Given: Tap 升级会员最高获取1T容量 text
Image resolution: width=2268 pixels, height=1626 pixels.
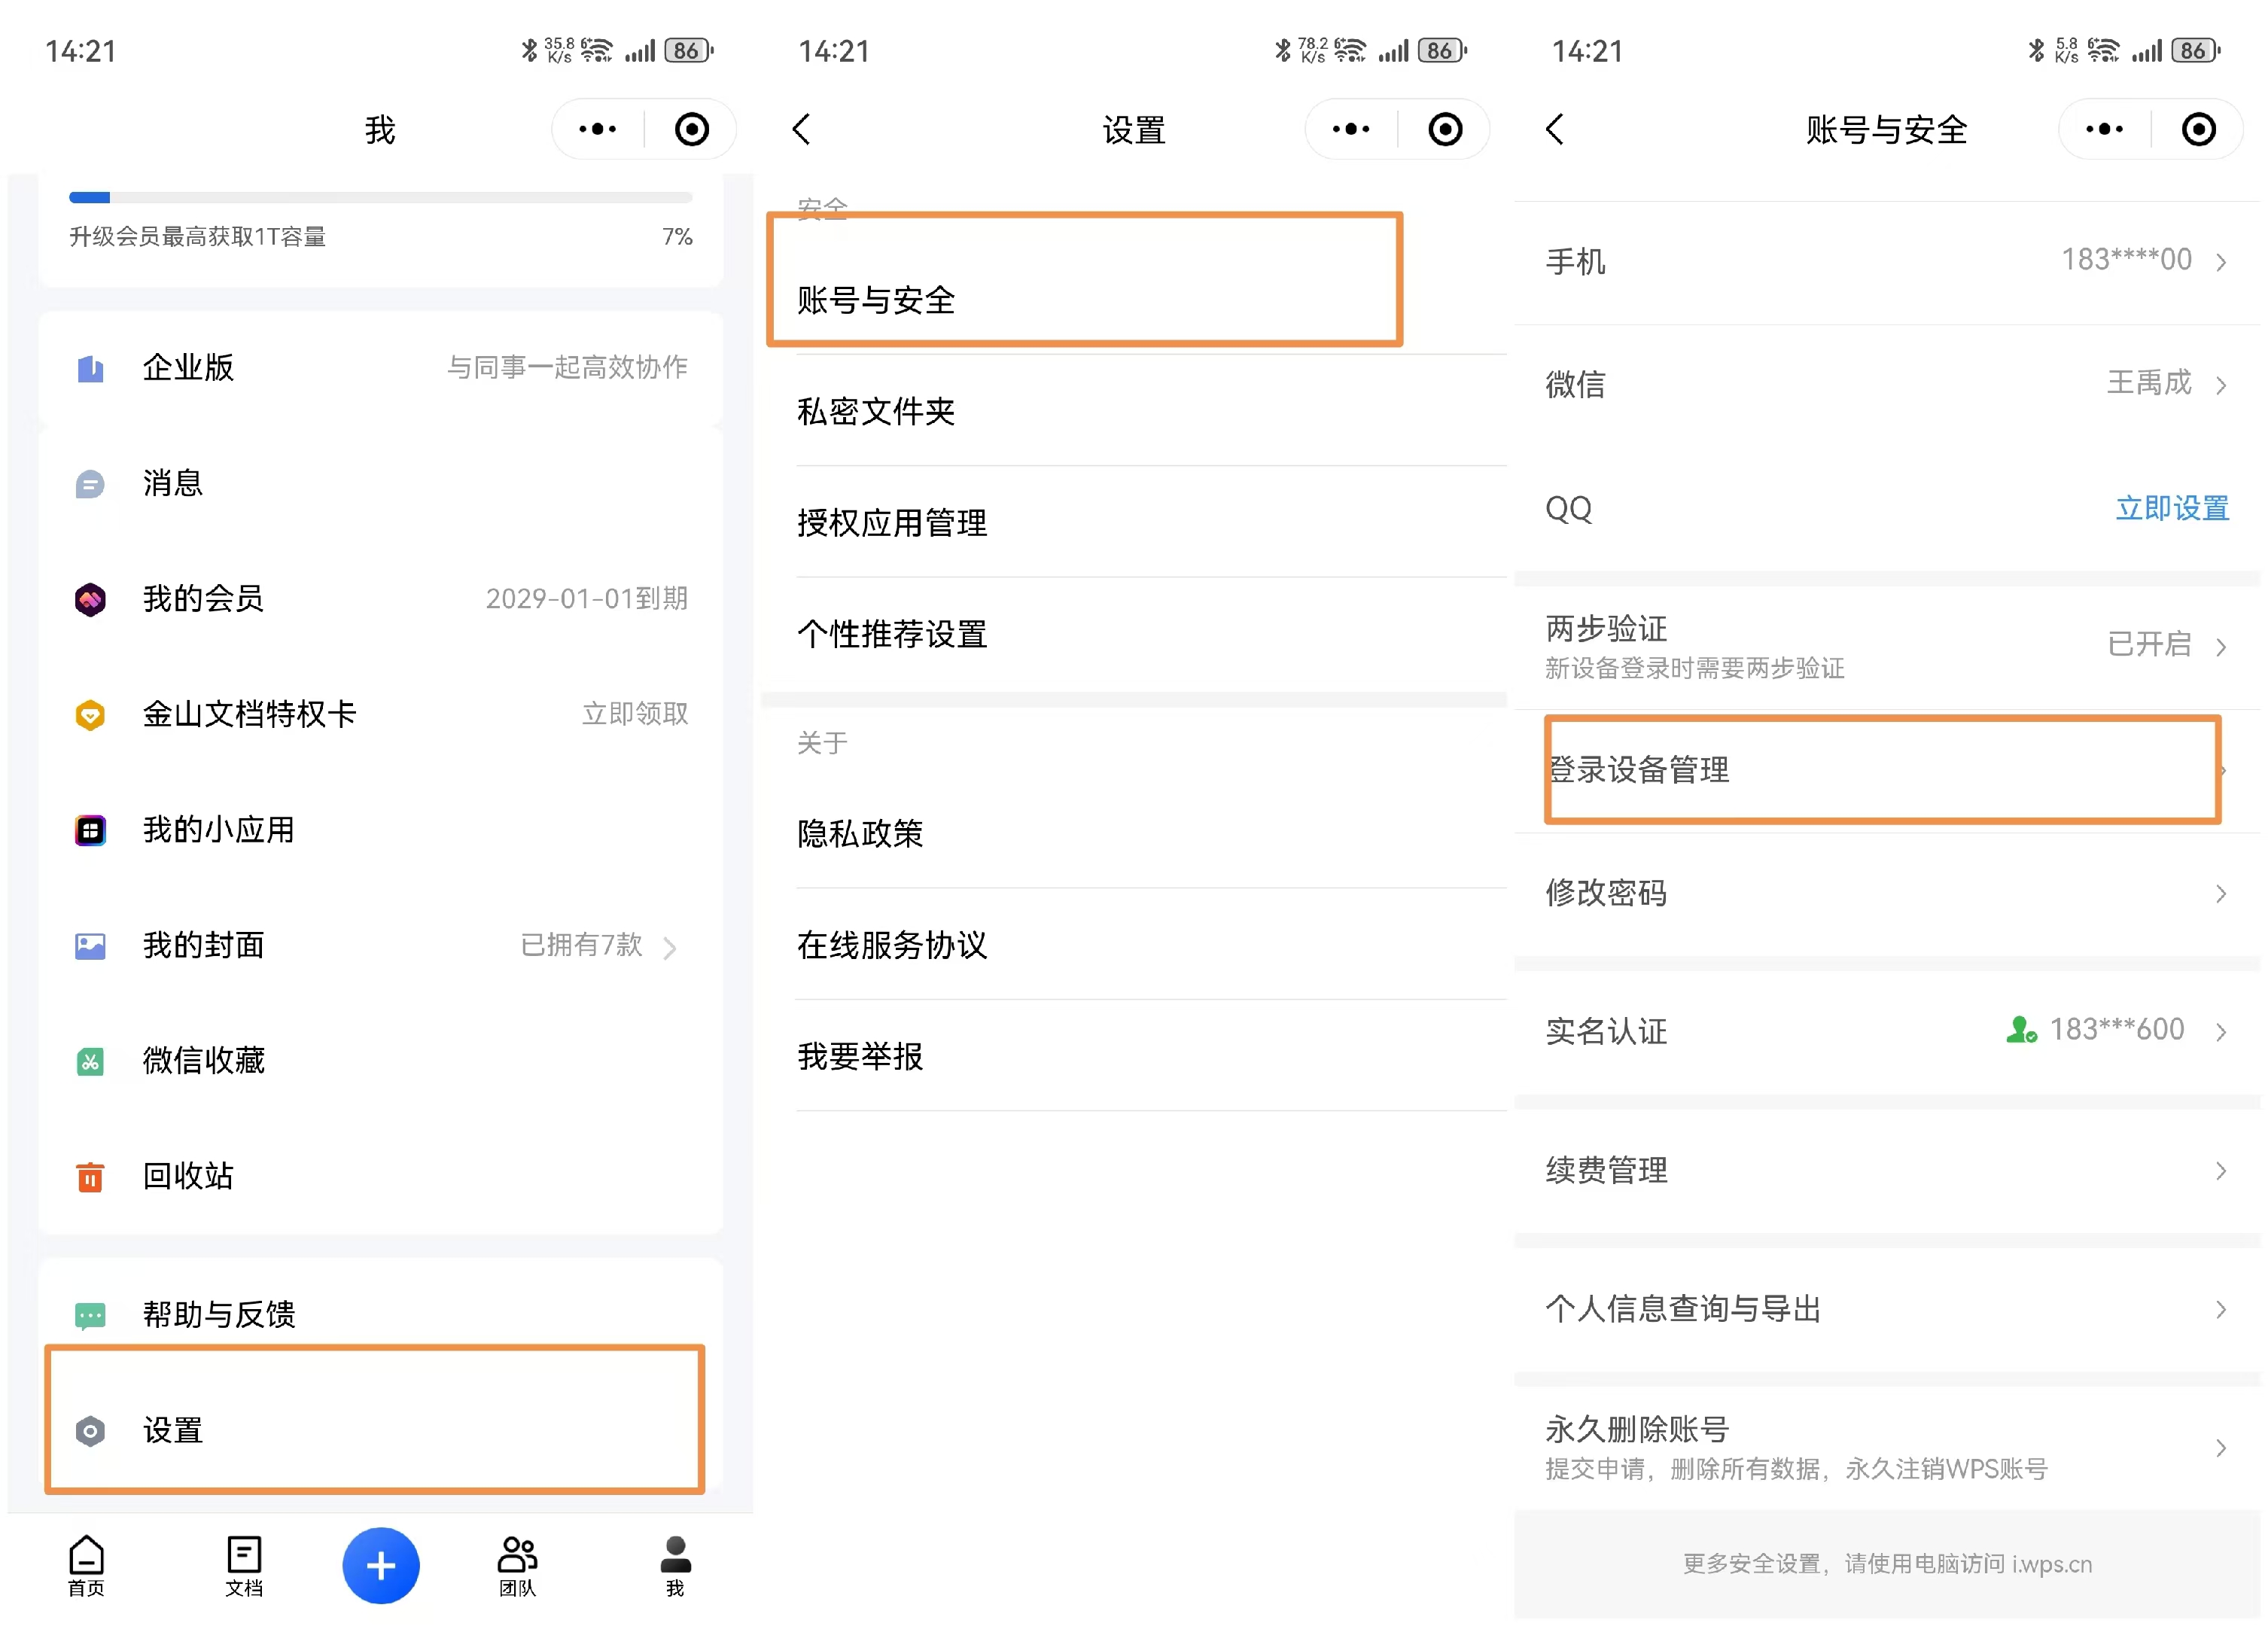Looking at the screenshot, I should 197,237.
